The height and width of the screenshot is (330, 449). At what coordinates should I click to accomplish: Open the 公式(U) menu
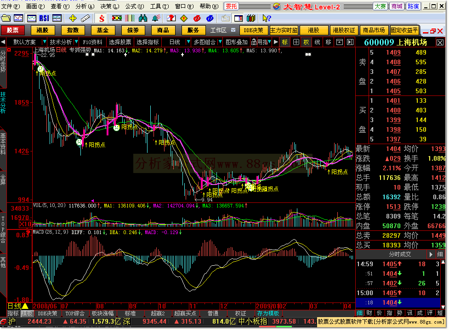coord(134,6)
